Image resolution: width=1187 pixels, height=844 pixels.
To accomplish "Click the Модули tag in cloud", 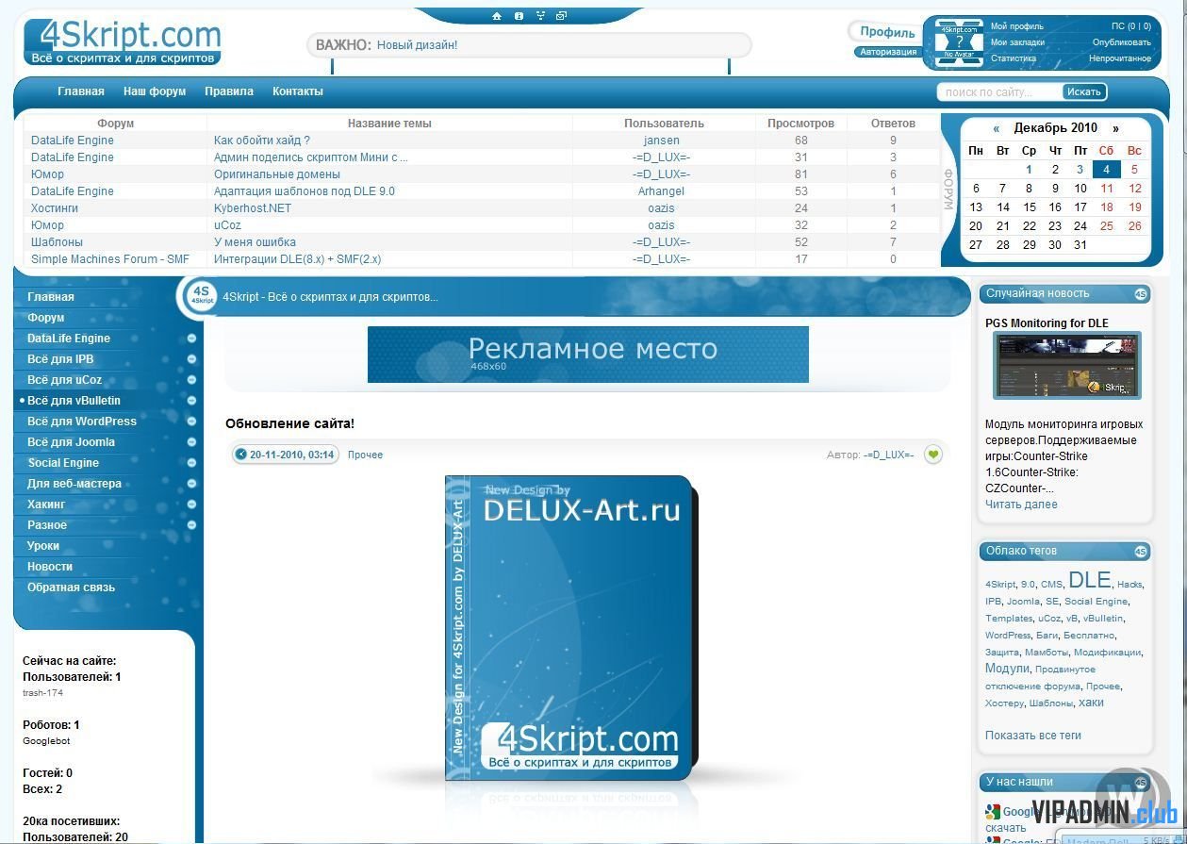I will click(1007, 669).
